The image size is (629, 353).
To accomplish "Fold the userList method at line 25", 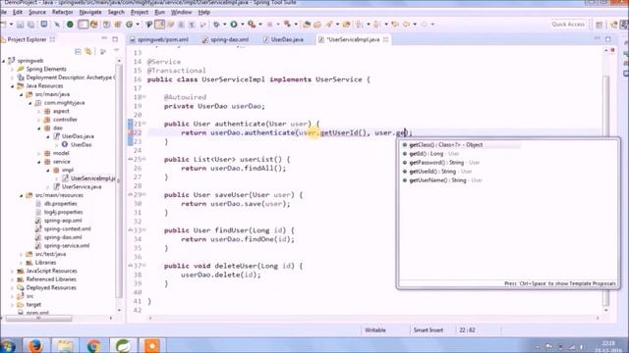I will (x=144, y=159).
